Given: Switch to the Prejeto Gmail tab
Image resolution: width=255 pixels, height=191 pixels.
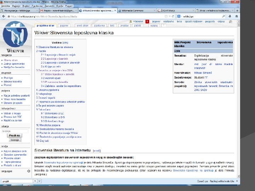Looking at the screenshot, I should 58,11.
